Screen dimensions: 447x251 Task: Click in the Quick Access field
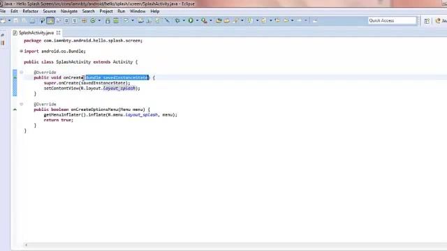click(392, 20)
